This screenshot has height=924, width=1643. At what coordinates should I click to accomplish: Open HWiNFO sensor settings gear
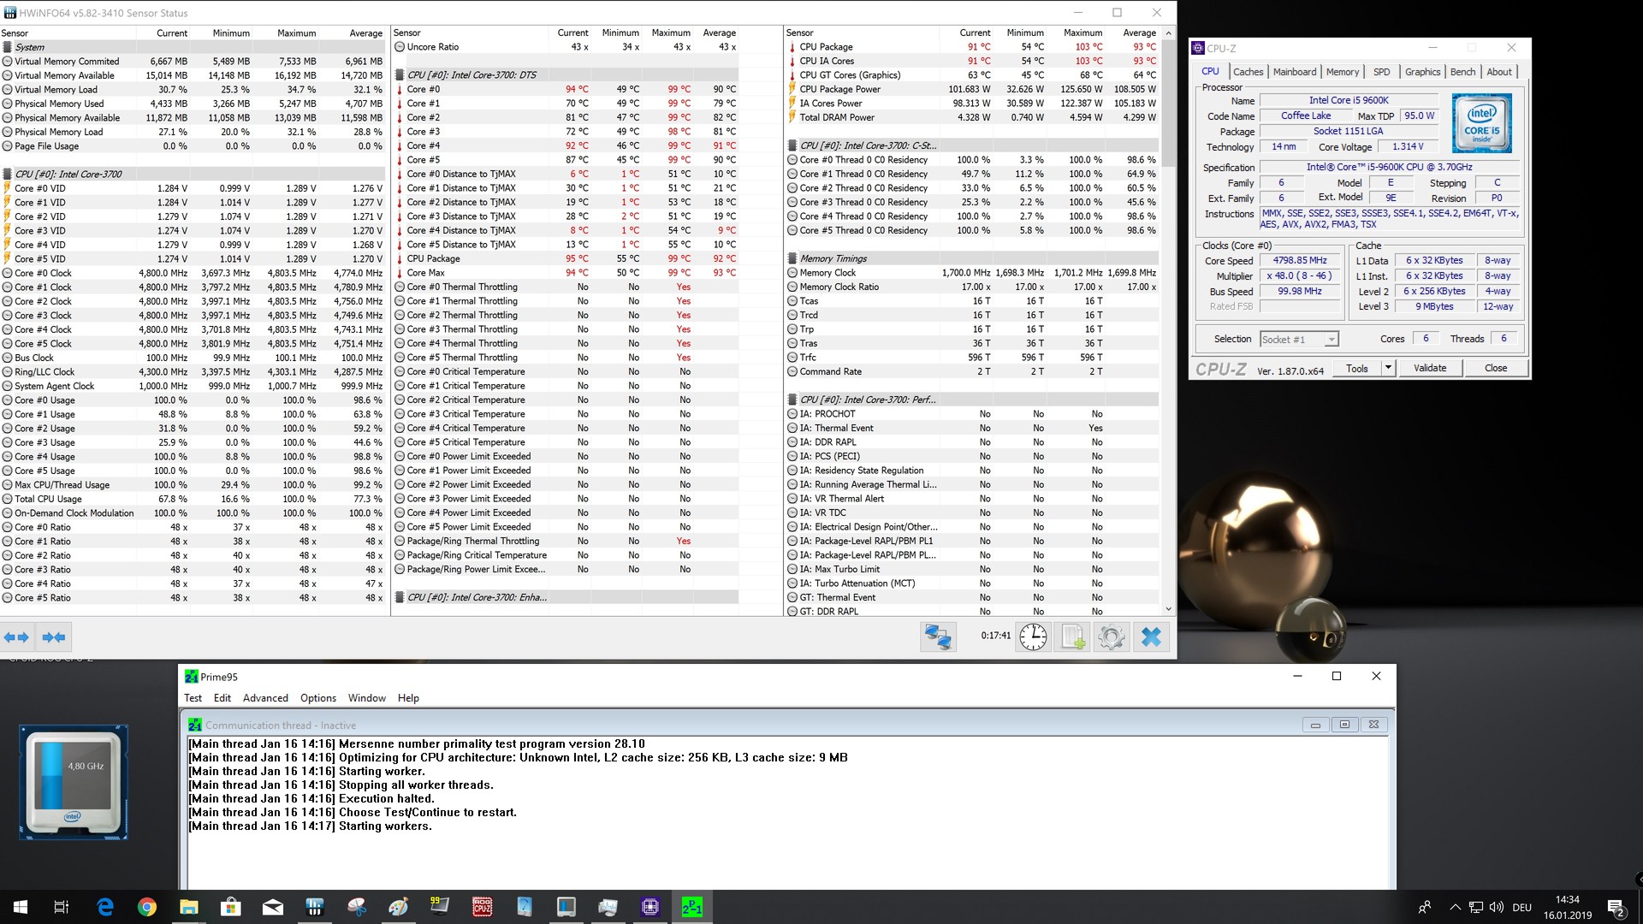click(x=1111, y=637)
